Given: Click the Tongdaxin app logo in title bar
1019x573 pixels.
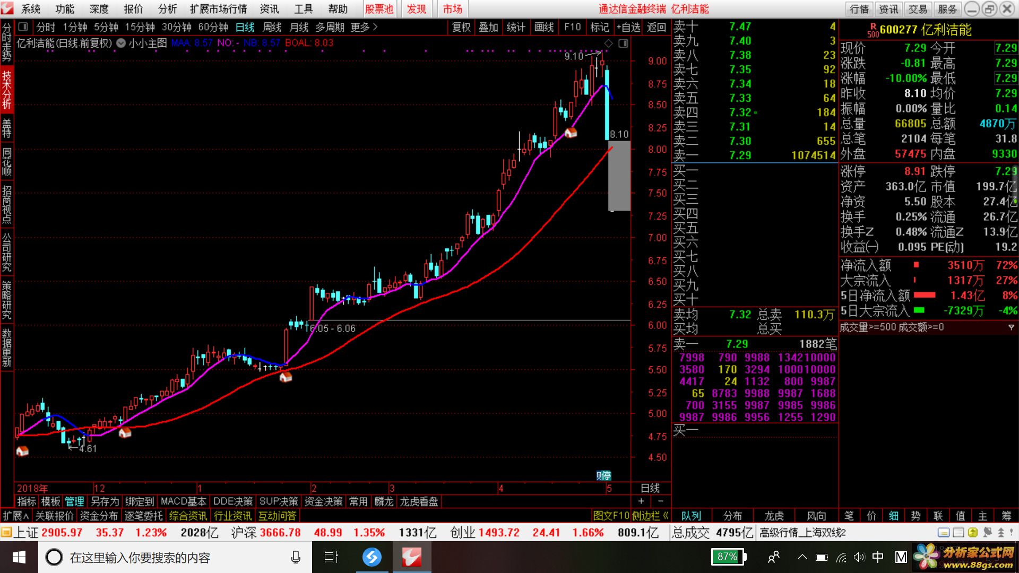Looking at the screenshot, I should click(7, 8).
